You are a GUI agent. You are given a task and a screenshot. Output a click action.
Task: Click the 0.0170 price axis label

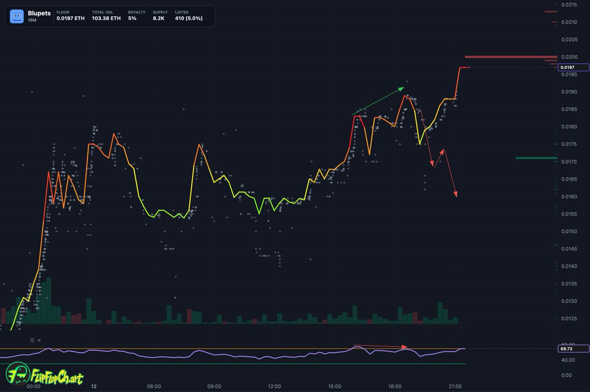click(570, 162)
